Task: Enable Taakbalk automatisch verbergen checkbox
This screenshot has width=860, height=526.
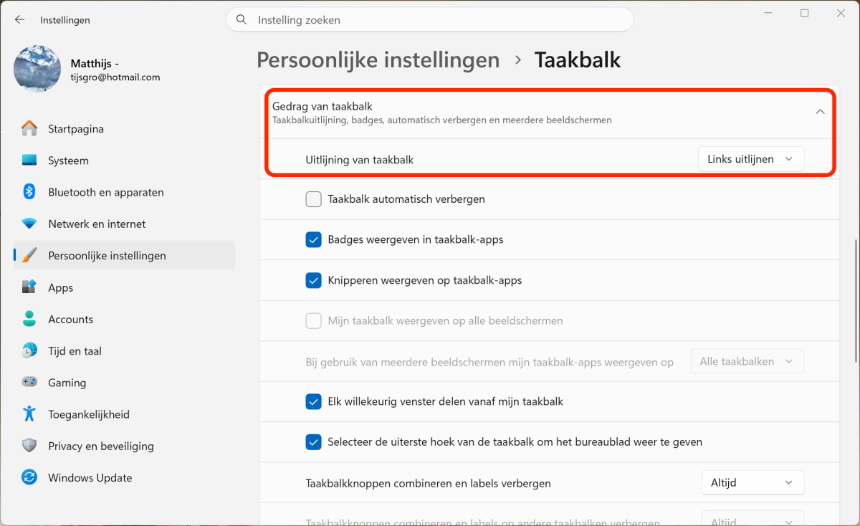Action: tap(313, 199)
